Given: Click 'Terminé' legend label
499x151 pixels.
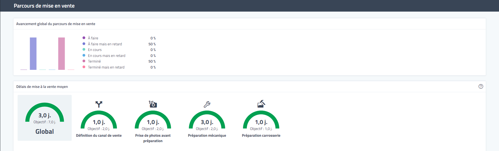Looking at the screenshot, I should [94, 61].
